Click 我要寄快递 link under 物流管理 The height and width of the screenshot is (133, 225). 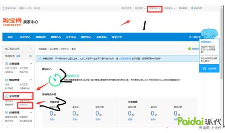click(x=25, y=88)
